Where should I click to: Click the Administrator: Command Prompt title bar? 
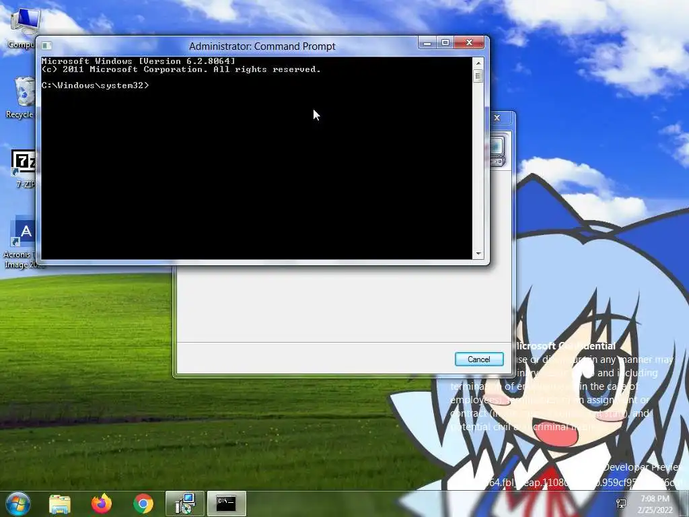coord(262,46)
